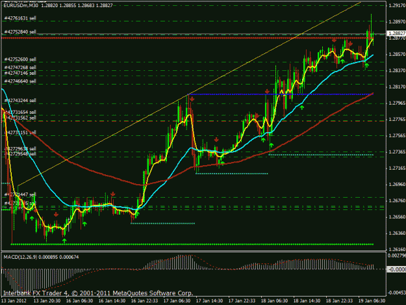This screenshot has width=406, height=305.
Task: Select the '#42746640 sell' order label
Action: click(x=20, y=81)
